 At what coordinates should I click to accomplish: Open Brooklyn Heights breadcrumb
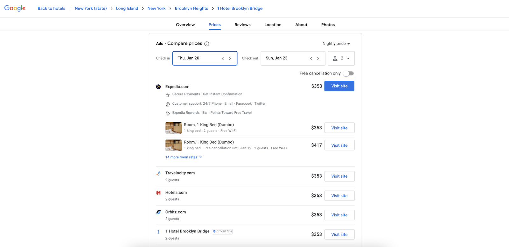click(192, 9)
